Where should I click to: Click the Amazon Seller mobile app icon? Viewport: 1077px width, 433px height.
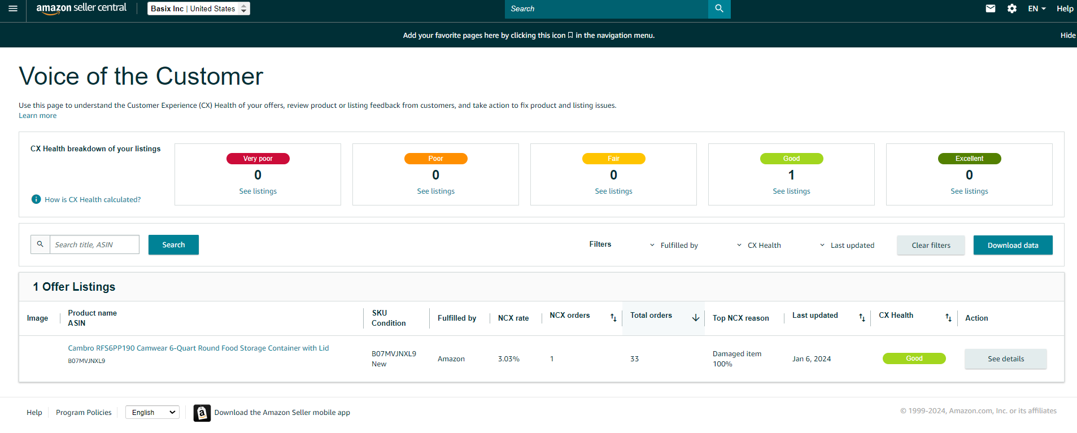(x=202, y=413)
